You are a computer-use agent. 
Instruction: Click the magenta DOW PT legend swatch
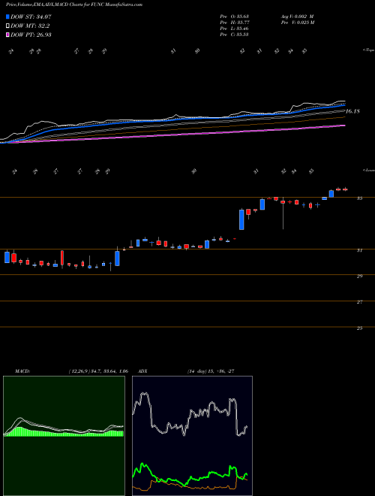8,35
